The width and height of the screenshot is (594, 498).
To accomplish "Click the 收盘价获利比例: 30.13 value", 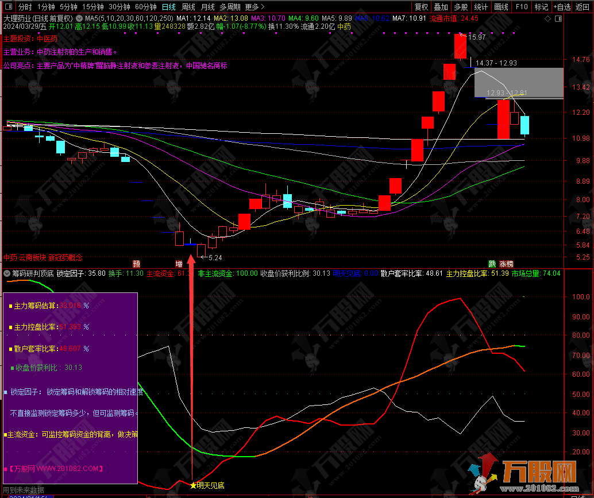I will 295,273.
